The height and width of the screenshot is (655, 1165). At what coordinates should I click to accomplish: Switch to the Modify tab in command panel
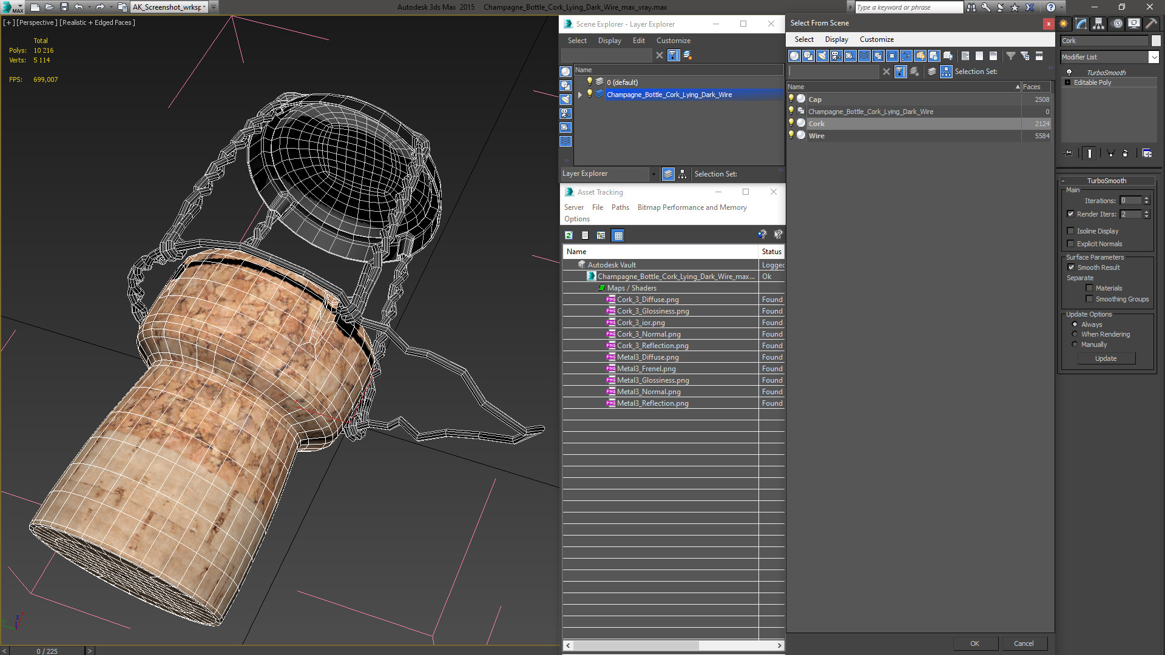coord(1081,24)
